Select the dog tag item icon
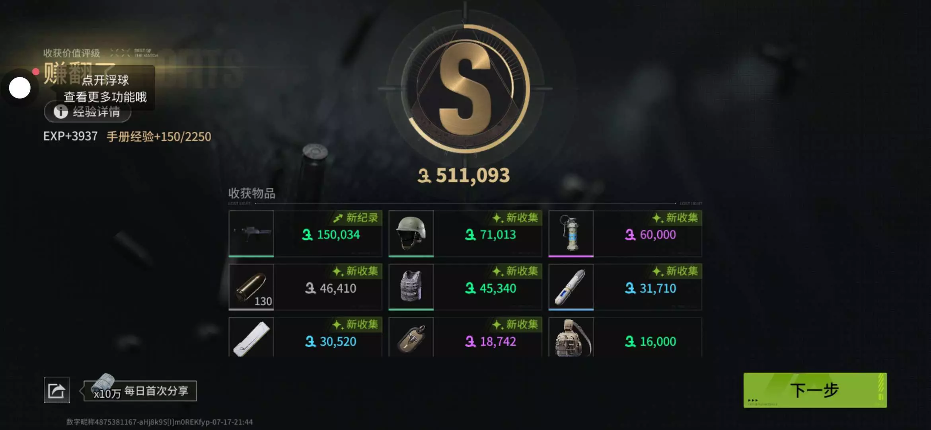 coord(411,337)
